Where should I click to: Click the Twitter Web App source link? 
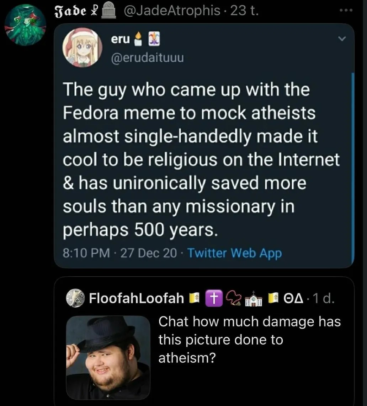[x=234, y=253]
